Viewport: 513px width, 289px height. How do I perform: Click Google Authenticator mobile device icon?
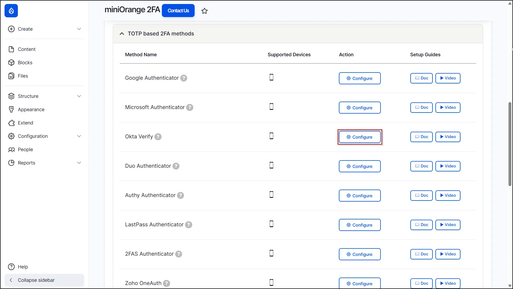pos(271,77)
